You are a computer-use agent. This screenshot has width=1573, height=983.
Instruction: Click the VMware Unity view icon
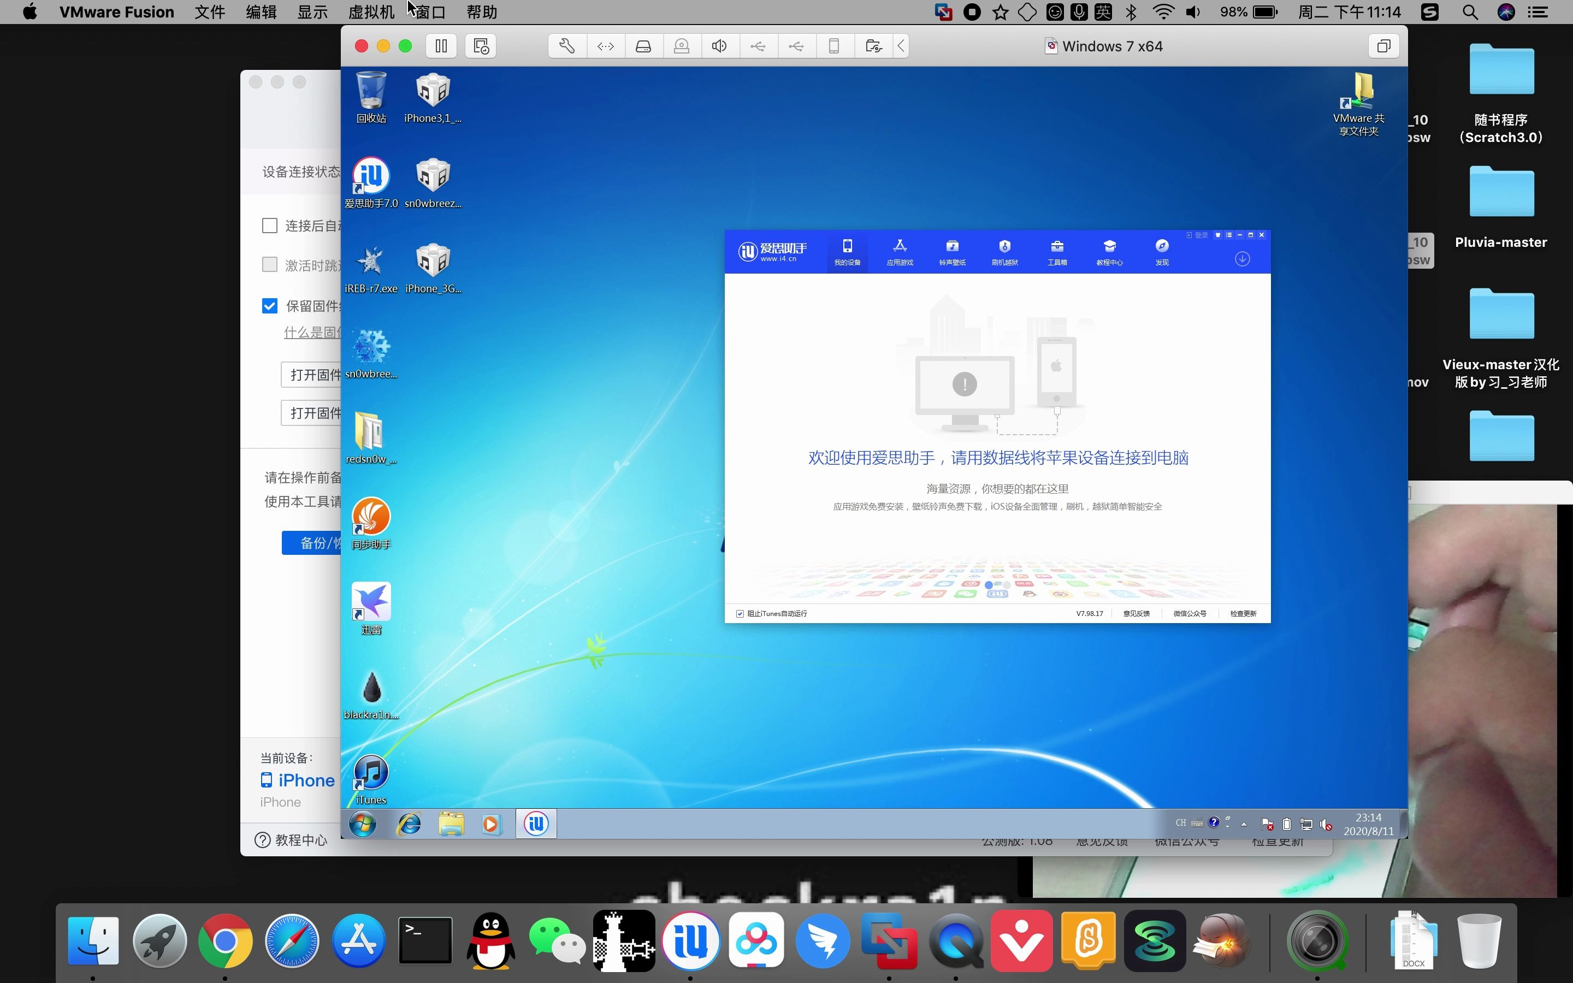click(x=1383, y=46)
